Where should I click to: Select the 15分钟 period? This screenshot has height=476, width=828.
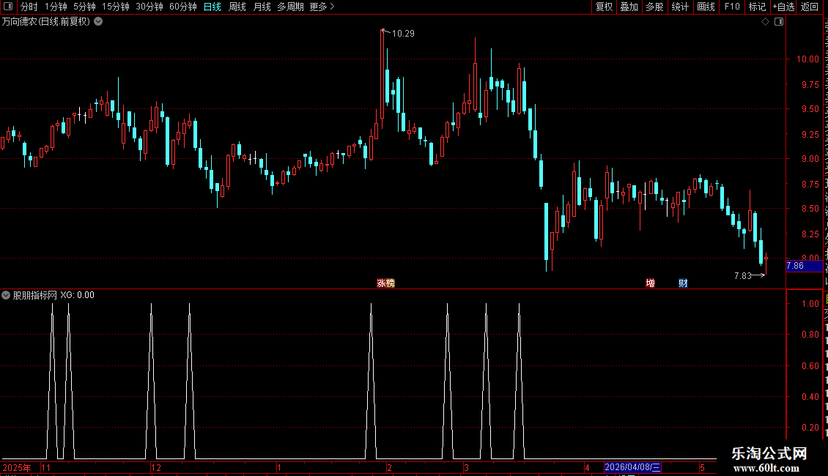tap(116, 7)
